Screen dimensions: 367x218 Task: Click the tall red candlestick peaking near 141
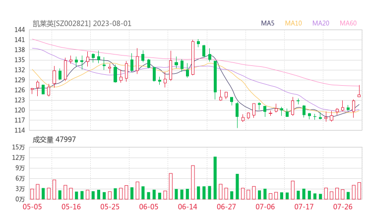coord(193,58)
